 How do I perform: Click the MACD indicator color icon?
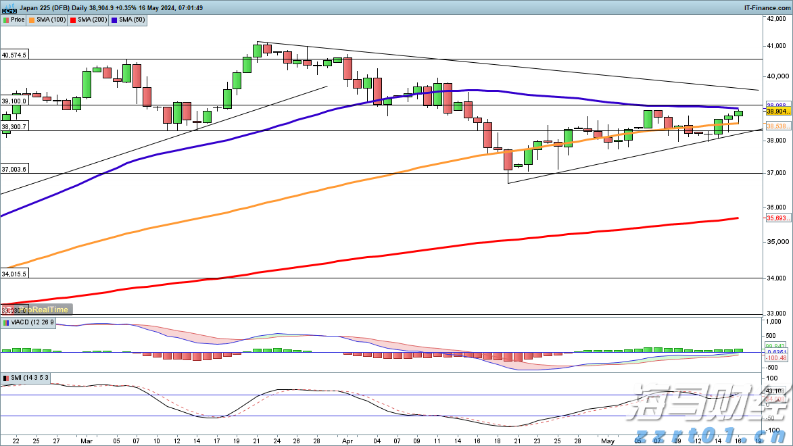pos(5,324)
